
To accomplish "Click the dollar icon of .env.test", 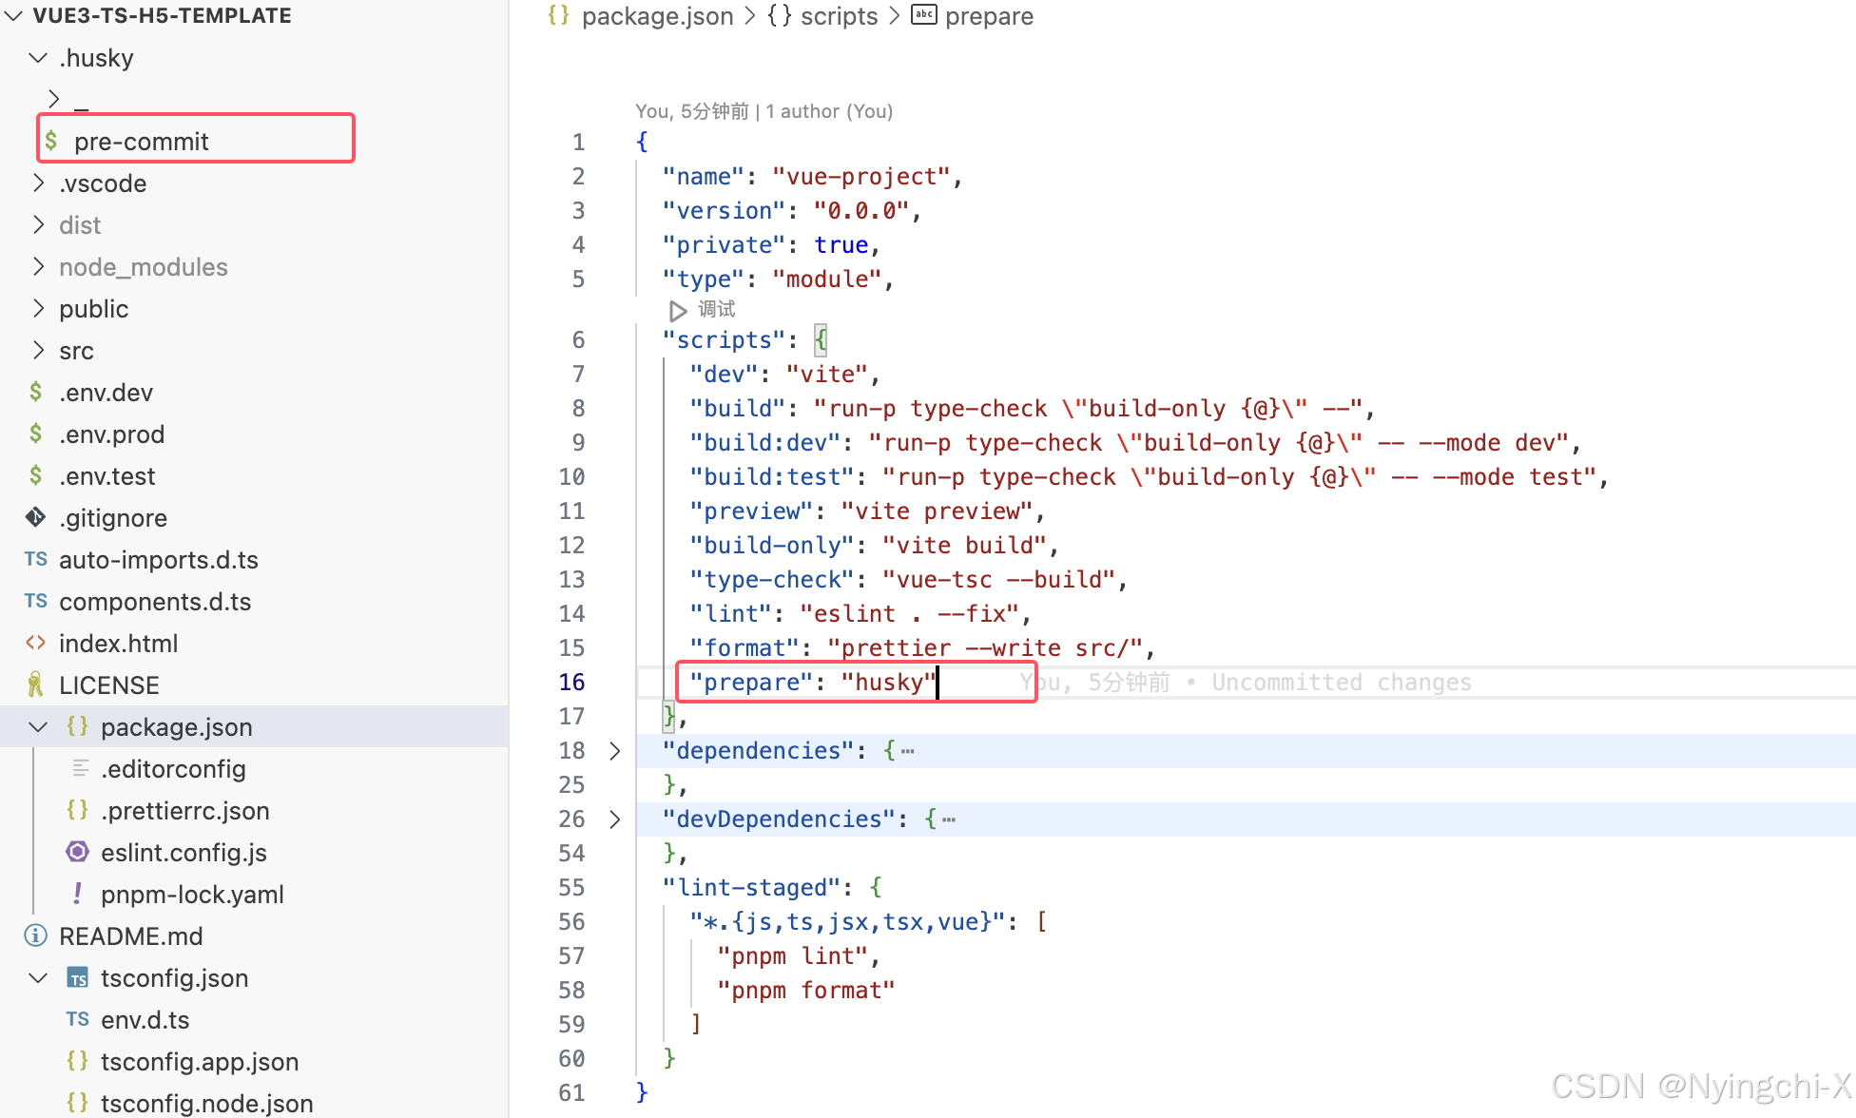I will tap(36, 475).
